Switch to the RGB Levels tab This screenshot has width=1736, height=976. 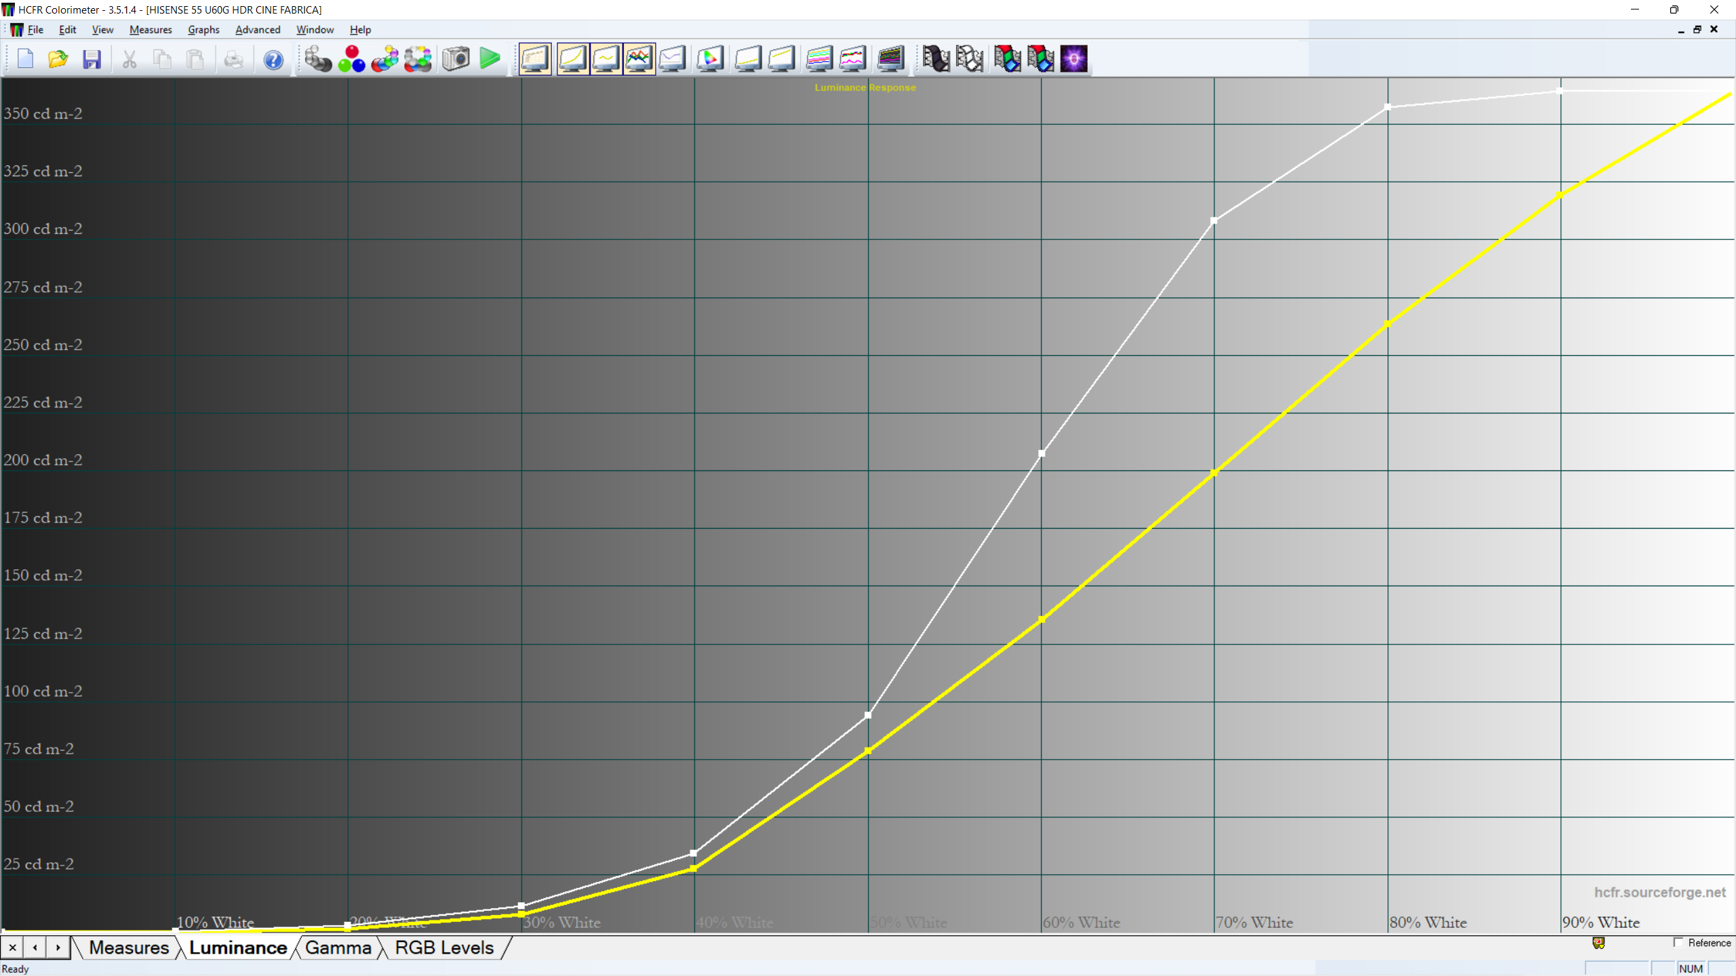tap(444, 948)
